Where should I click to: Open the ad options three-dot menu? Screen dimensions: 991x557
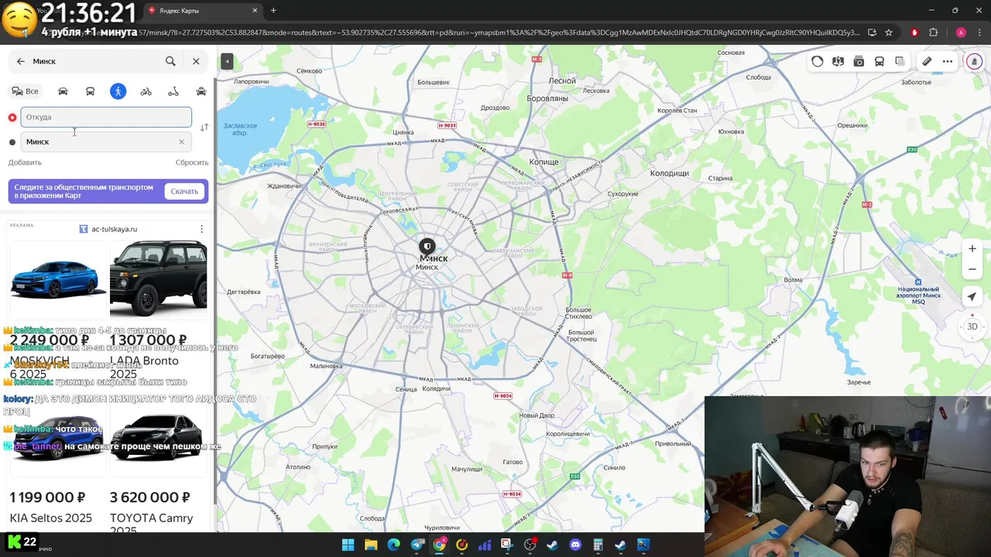point(201,229)
